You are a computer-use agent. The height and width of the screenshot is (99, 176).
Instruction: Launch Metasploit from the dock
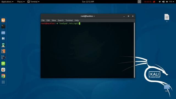(3, 39)
